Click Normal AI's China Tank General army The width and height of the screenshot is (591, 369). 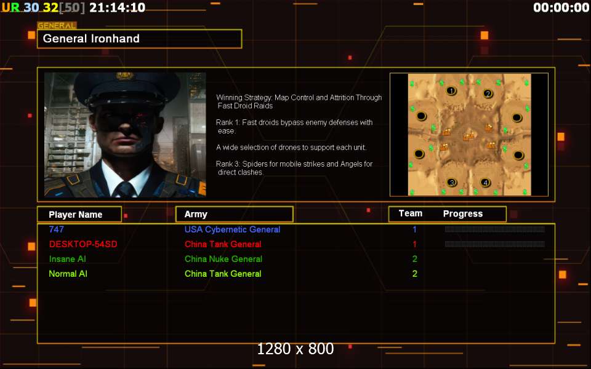pos(223,274)
